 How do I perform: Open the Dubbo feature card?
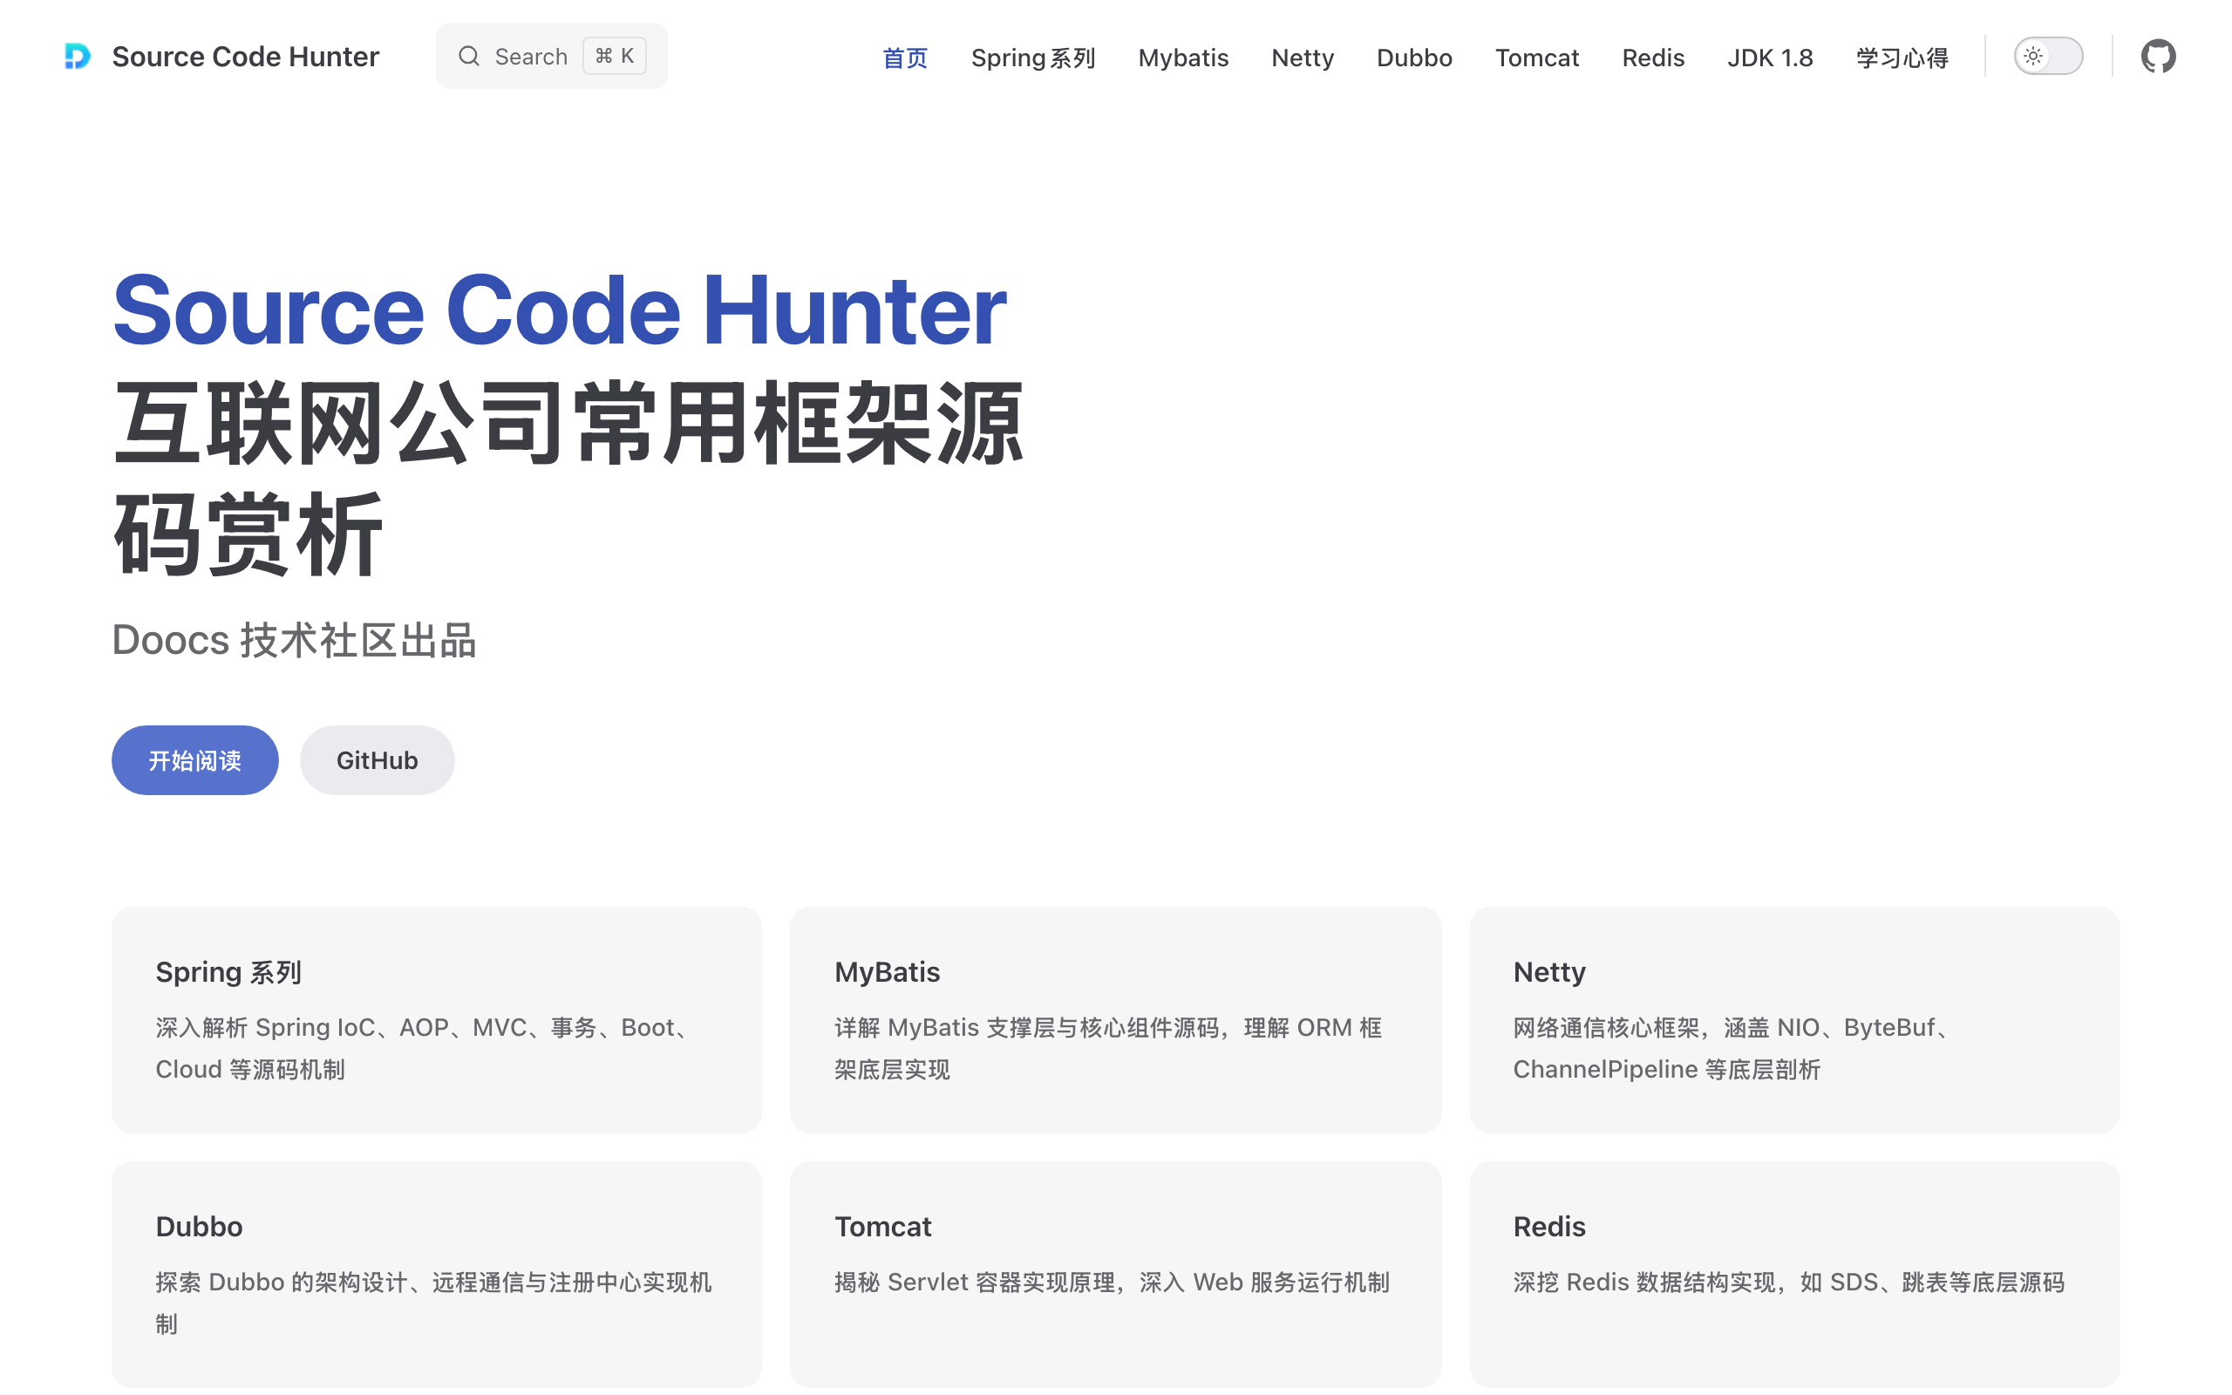(436, 1274)
